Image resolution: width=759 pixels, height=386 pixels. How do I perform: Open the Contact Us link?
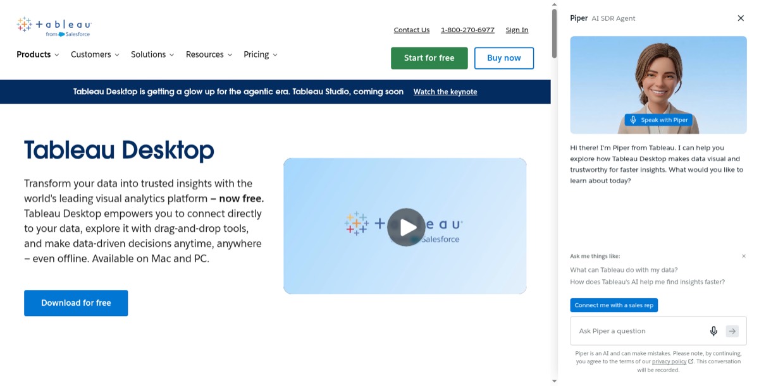pos(411,30)
